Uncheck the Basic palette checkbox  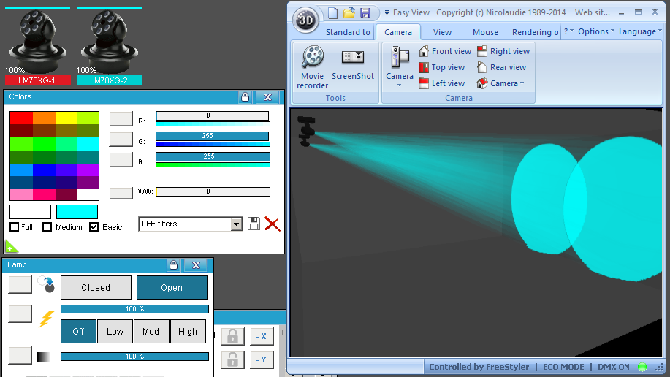coord(94,227)
